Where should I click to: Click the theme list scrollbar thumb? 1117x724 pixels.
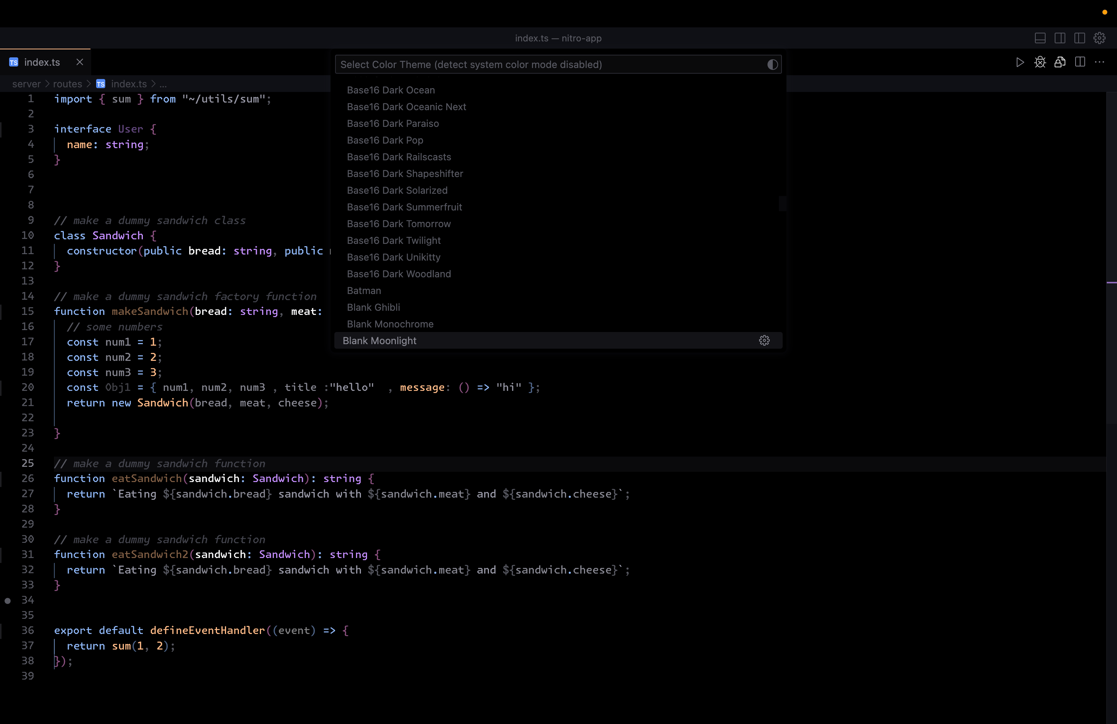pos(782,204)
